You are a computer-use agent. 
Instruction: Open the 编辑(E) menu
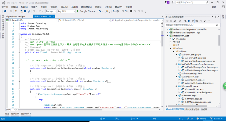click(x=14, y=7)
